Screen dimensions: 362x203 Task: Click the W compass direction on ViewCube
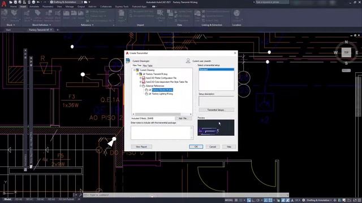pos(335,52)
